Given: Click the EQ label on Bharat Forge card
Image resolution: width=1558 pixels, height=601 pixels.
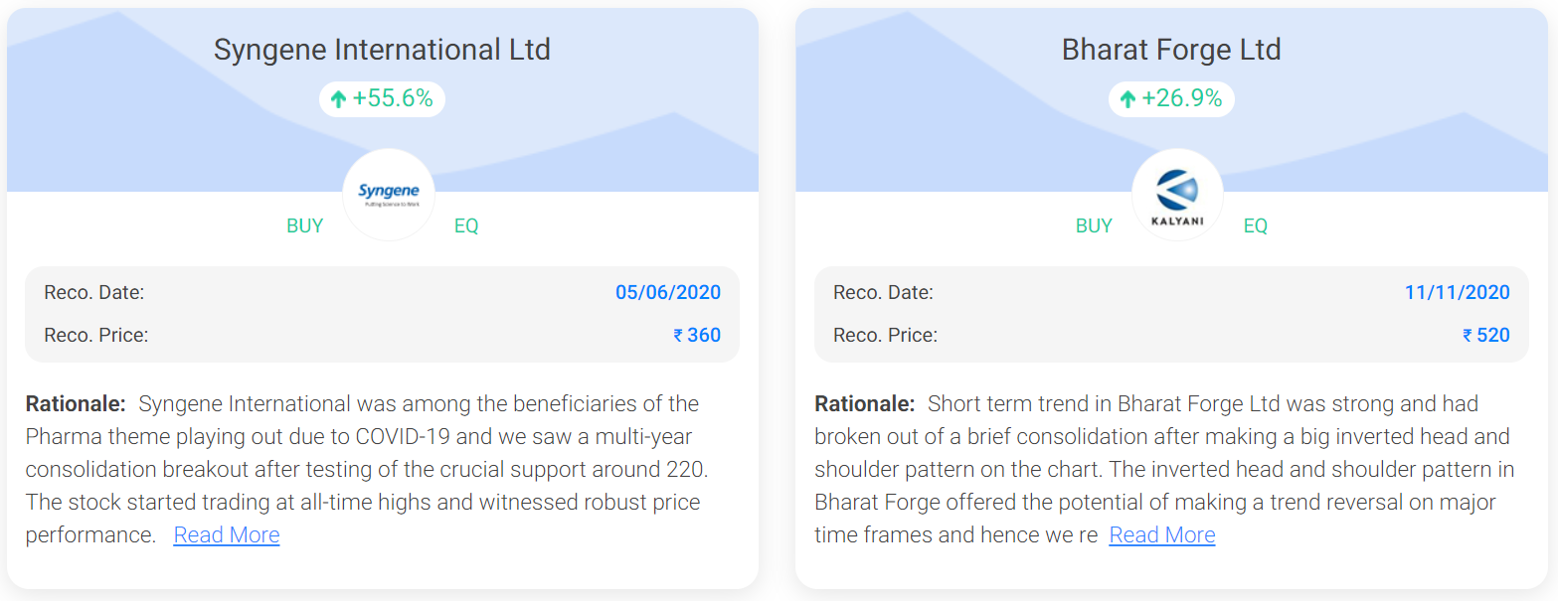Looking at the screenshot, I should pos(1256,225).
